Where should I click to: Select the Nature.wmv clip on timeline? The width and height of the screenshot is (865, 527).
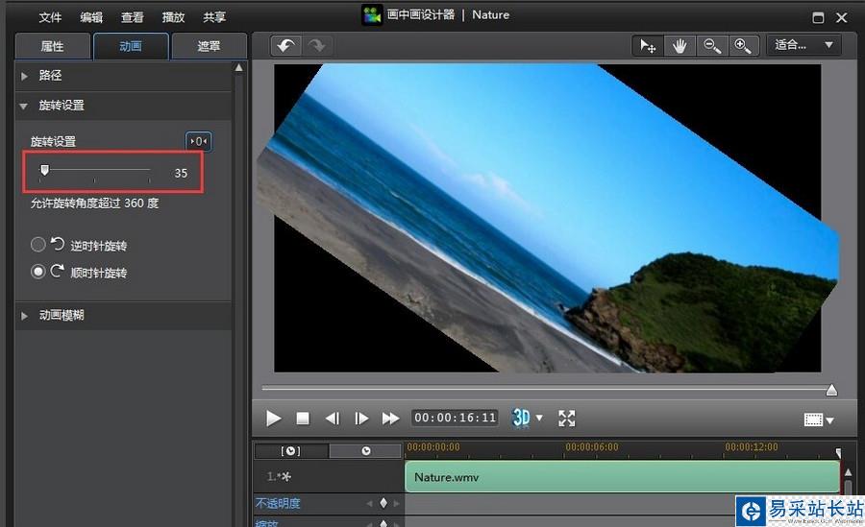click(622, 477)
